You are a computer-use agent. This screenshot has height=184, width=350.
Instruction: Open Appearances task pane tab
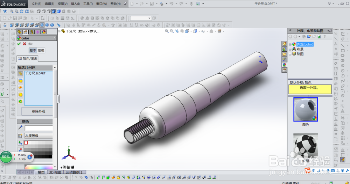click(284, 65)
